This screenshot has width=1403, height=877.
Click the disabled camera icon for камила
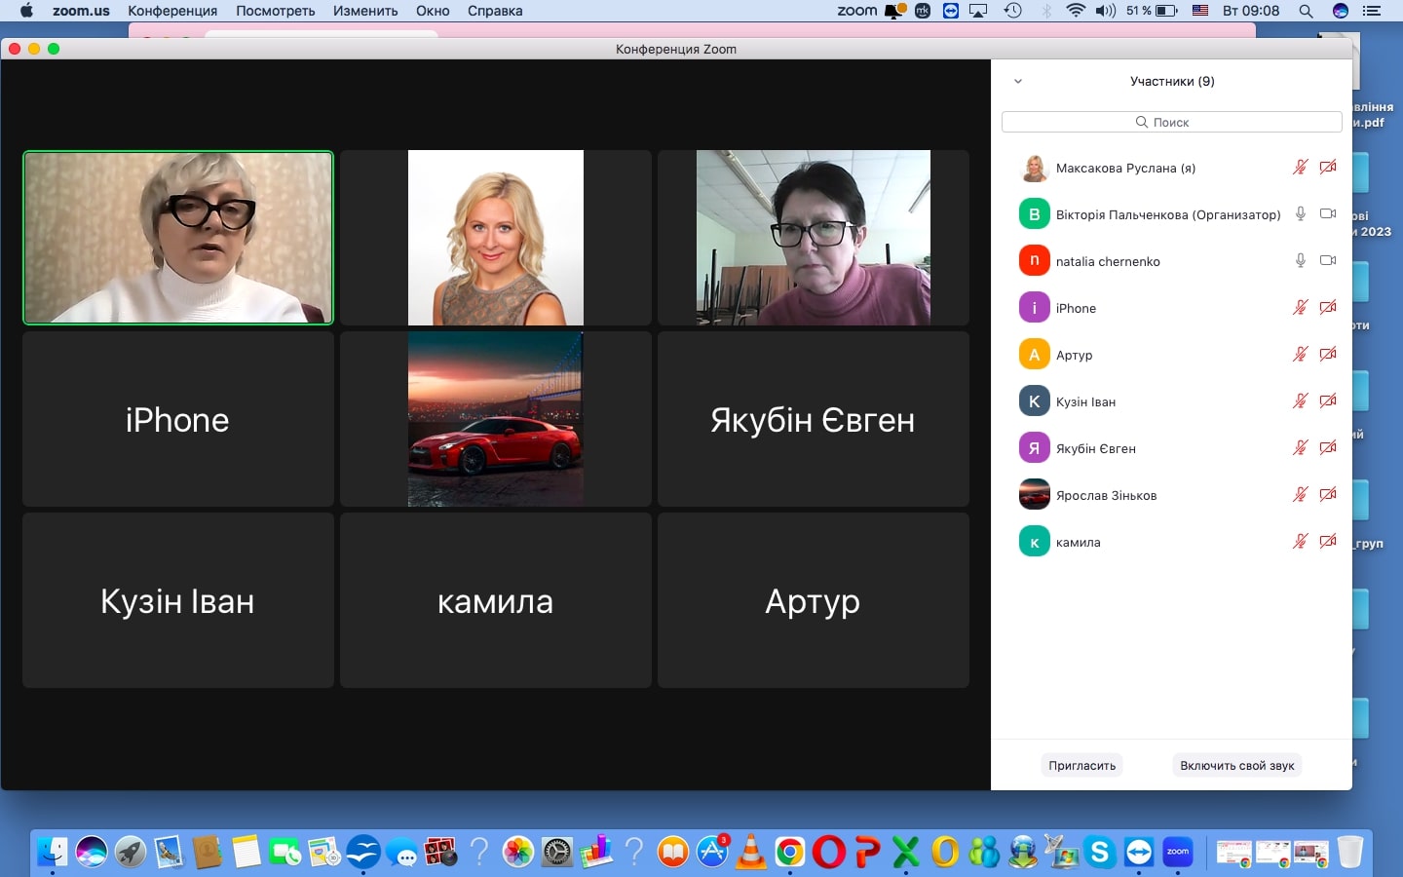[x=1328, y=541]
